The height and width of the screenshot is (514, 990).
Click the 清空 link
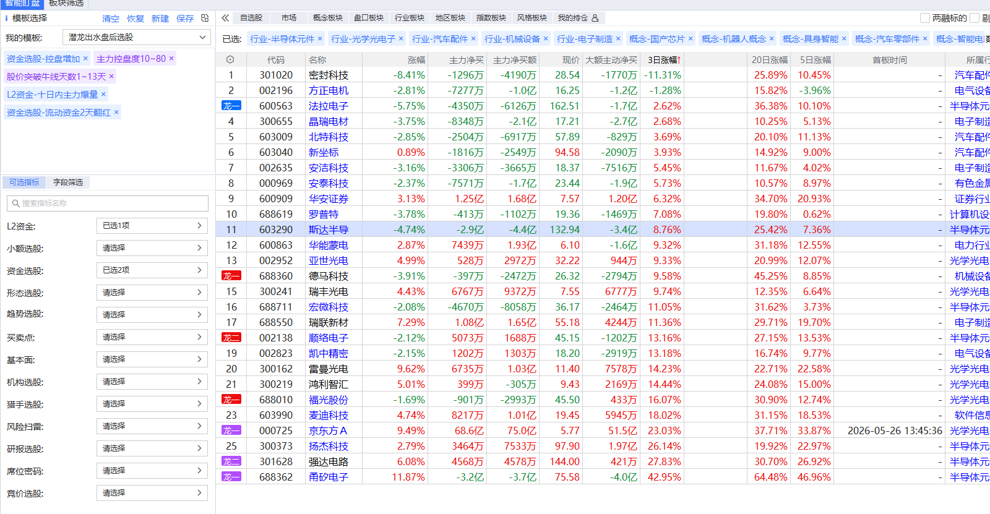pyautogui.click(x=111, y=19)
